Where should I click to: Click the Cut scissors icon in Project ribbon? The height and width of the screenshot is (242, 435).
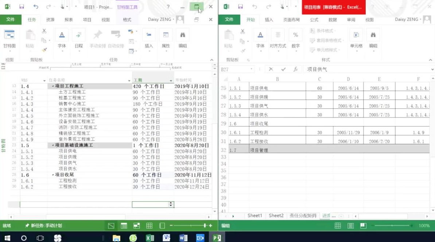[x=44, y=31]
